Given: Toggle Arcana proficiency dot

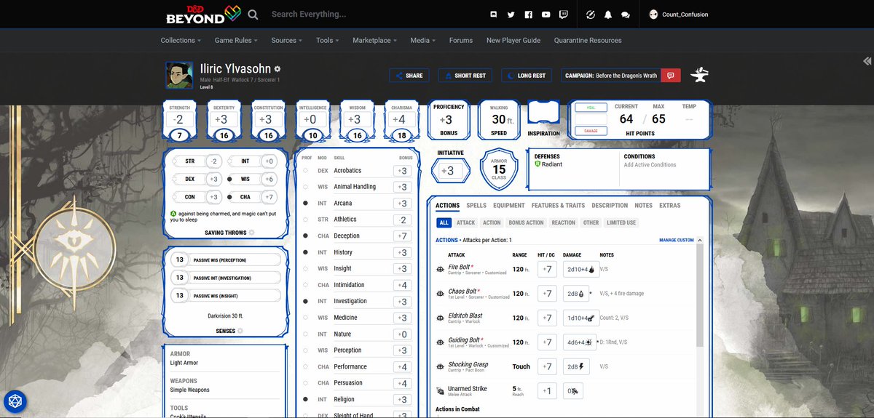Looking at the screenshot, I should 305,203.
